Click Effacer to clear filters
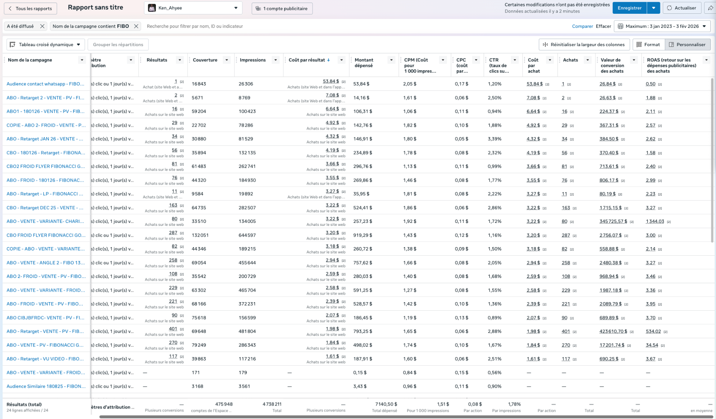 pyautogui.click(x=603, y=26)
